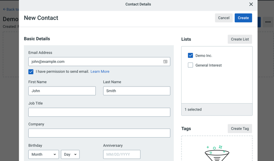
Task: Focus the Job Title field
Action: [99, 112]
